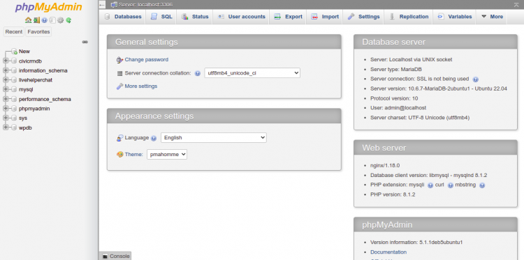Click the database icon beside civicrmdb

pos(14,61)
